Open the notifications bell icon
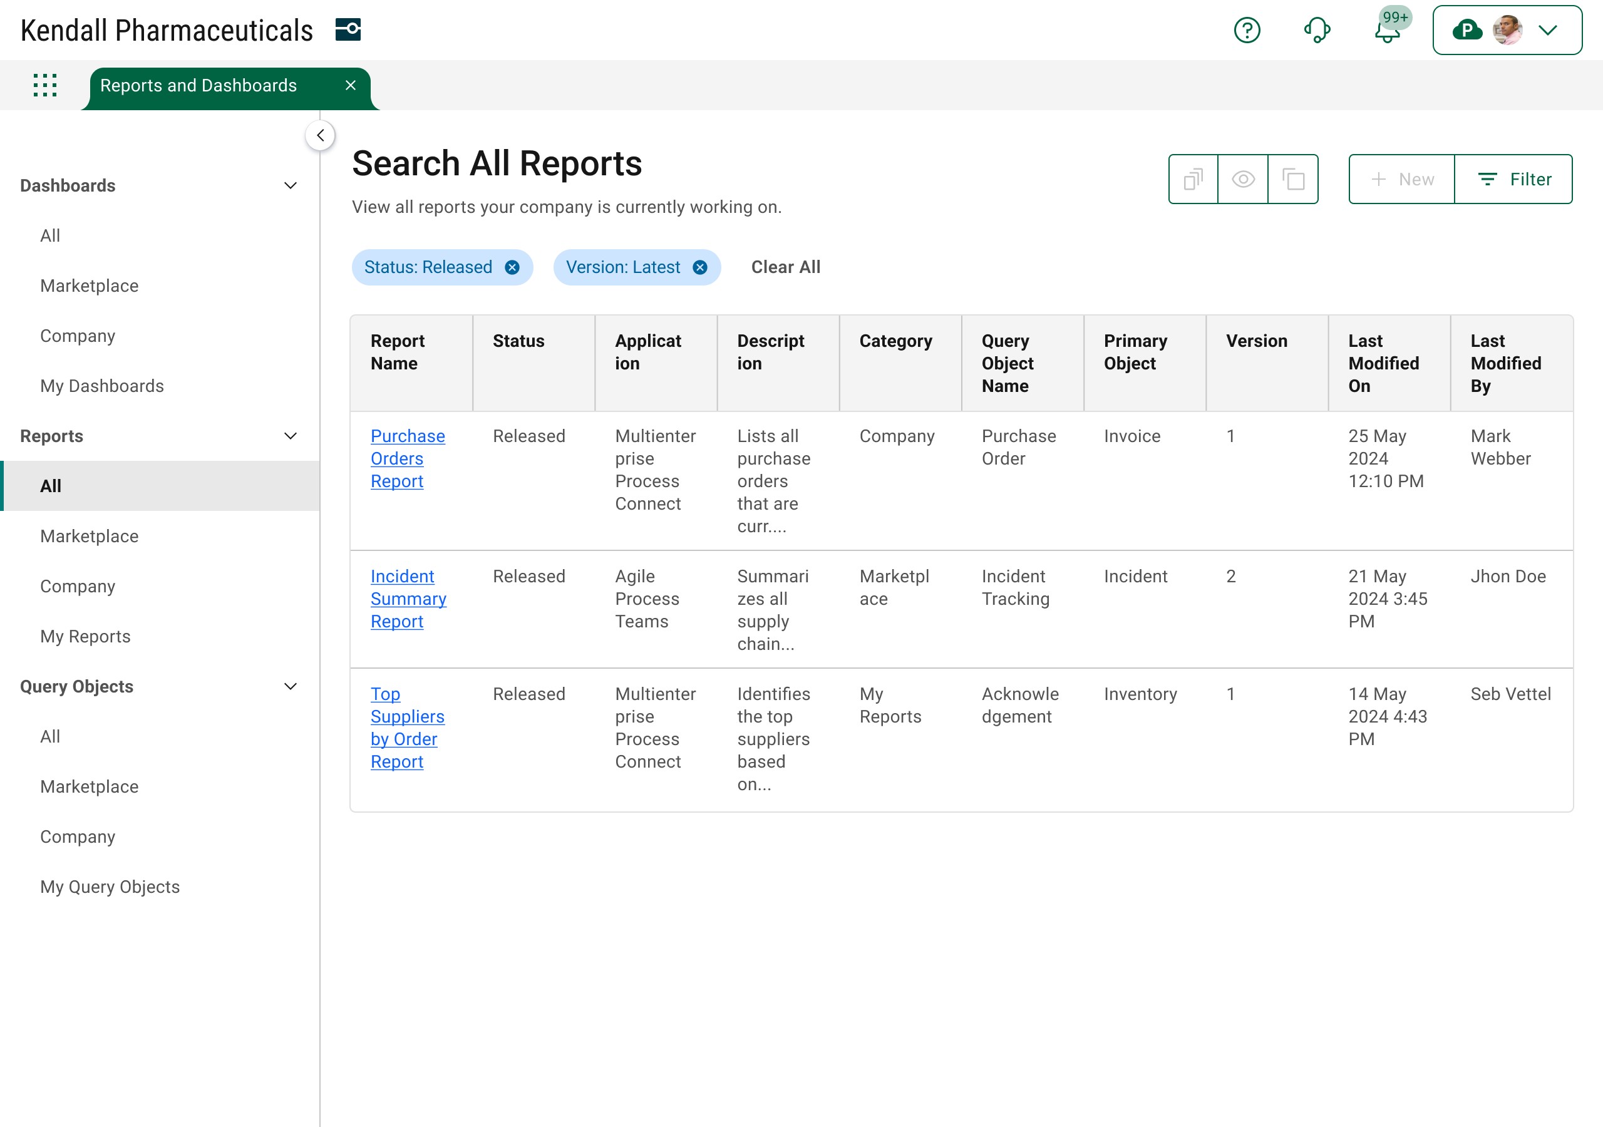 pos(1387,31)
